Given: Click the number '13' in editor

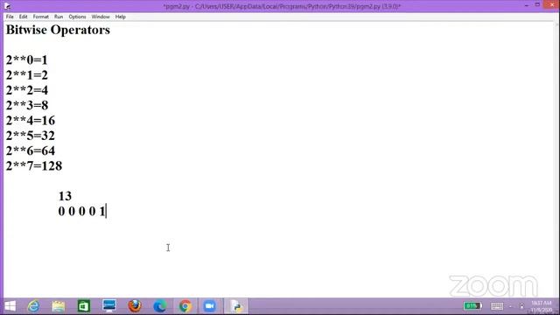Looking at the screenshot, I should [x=65, y=196].
